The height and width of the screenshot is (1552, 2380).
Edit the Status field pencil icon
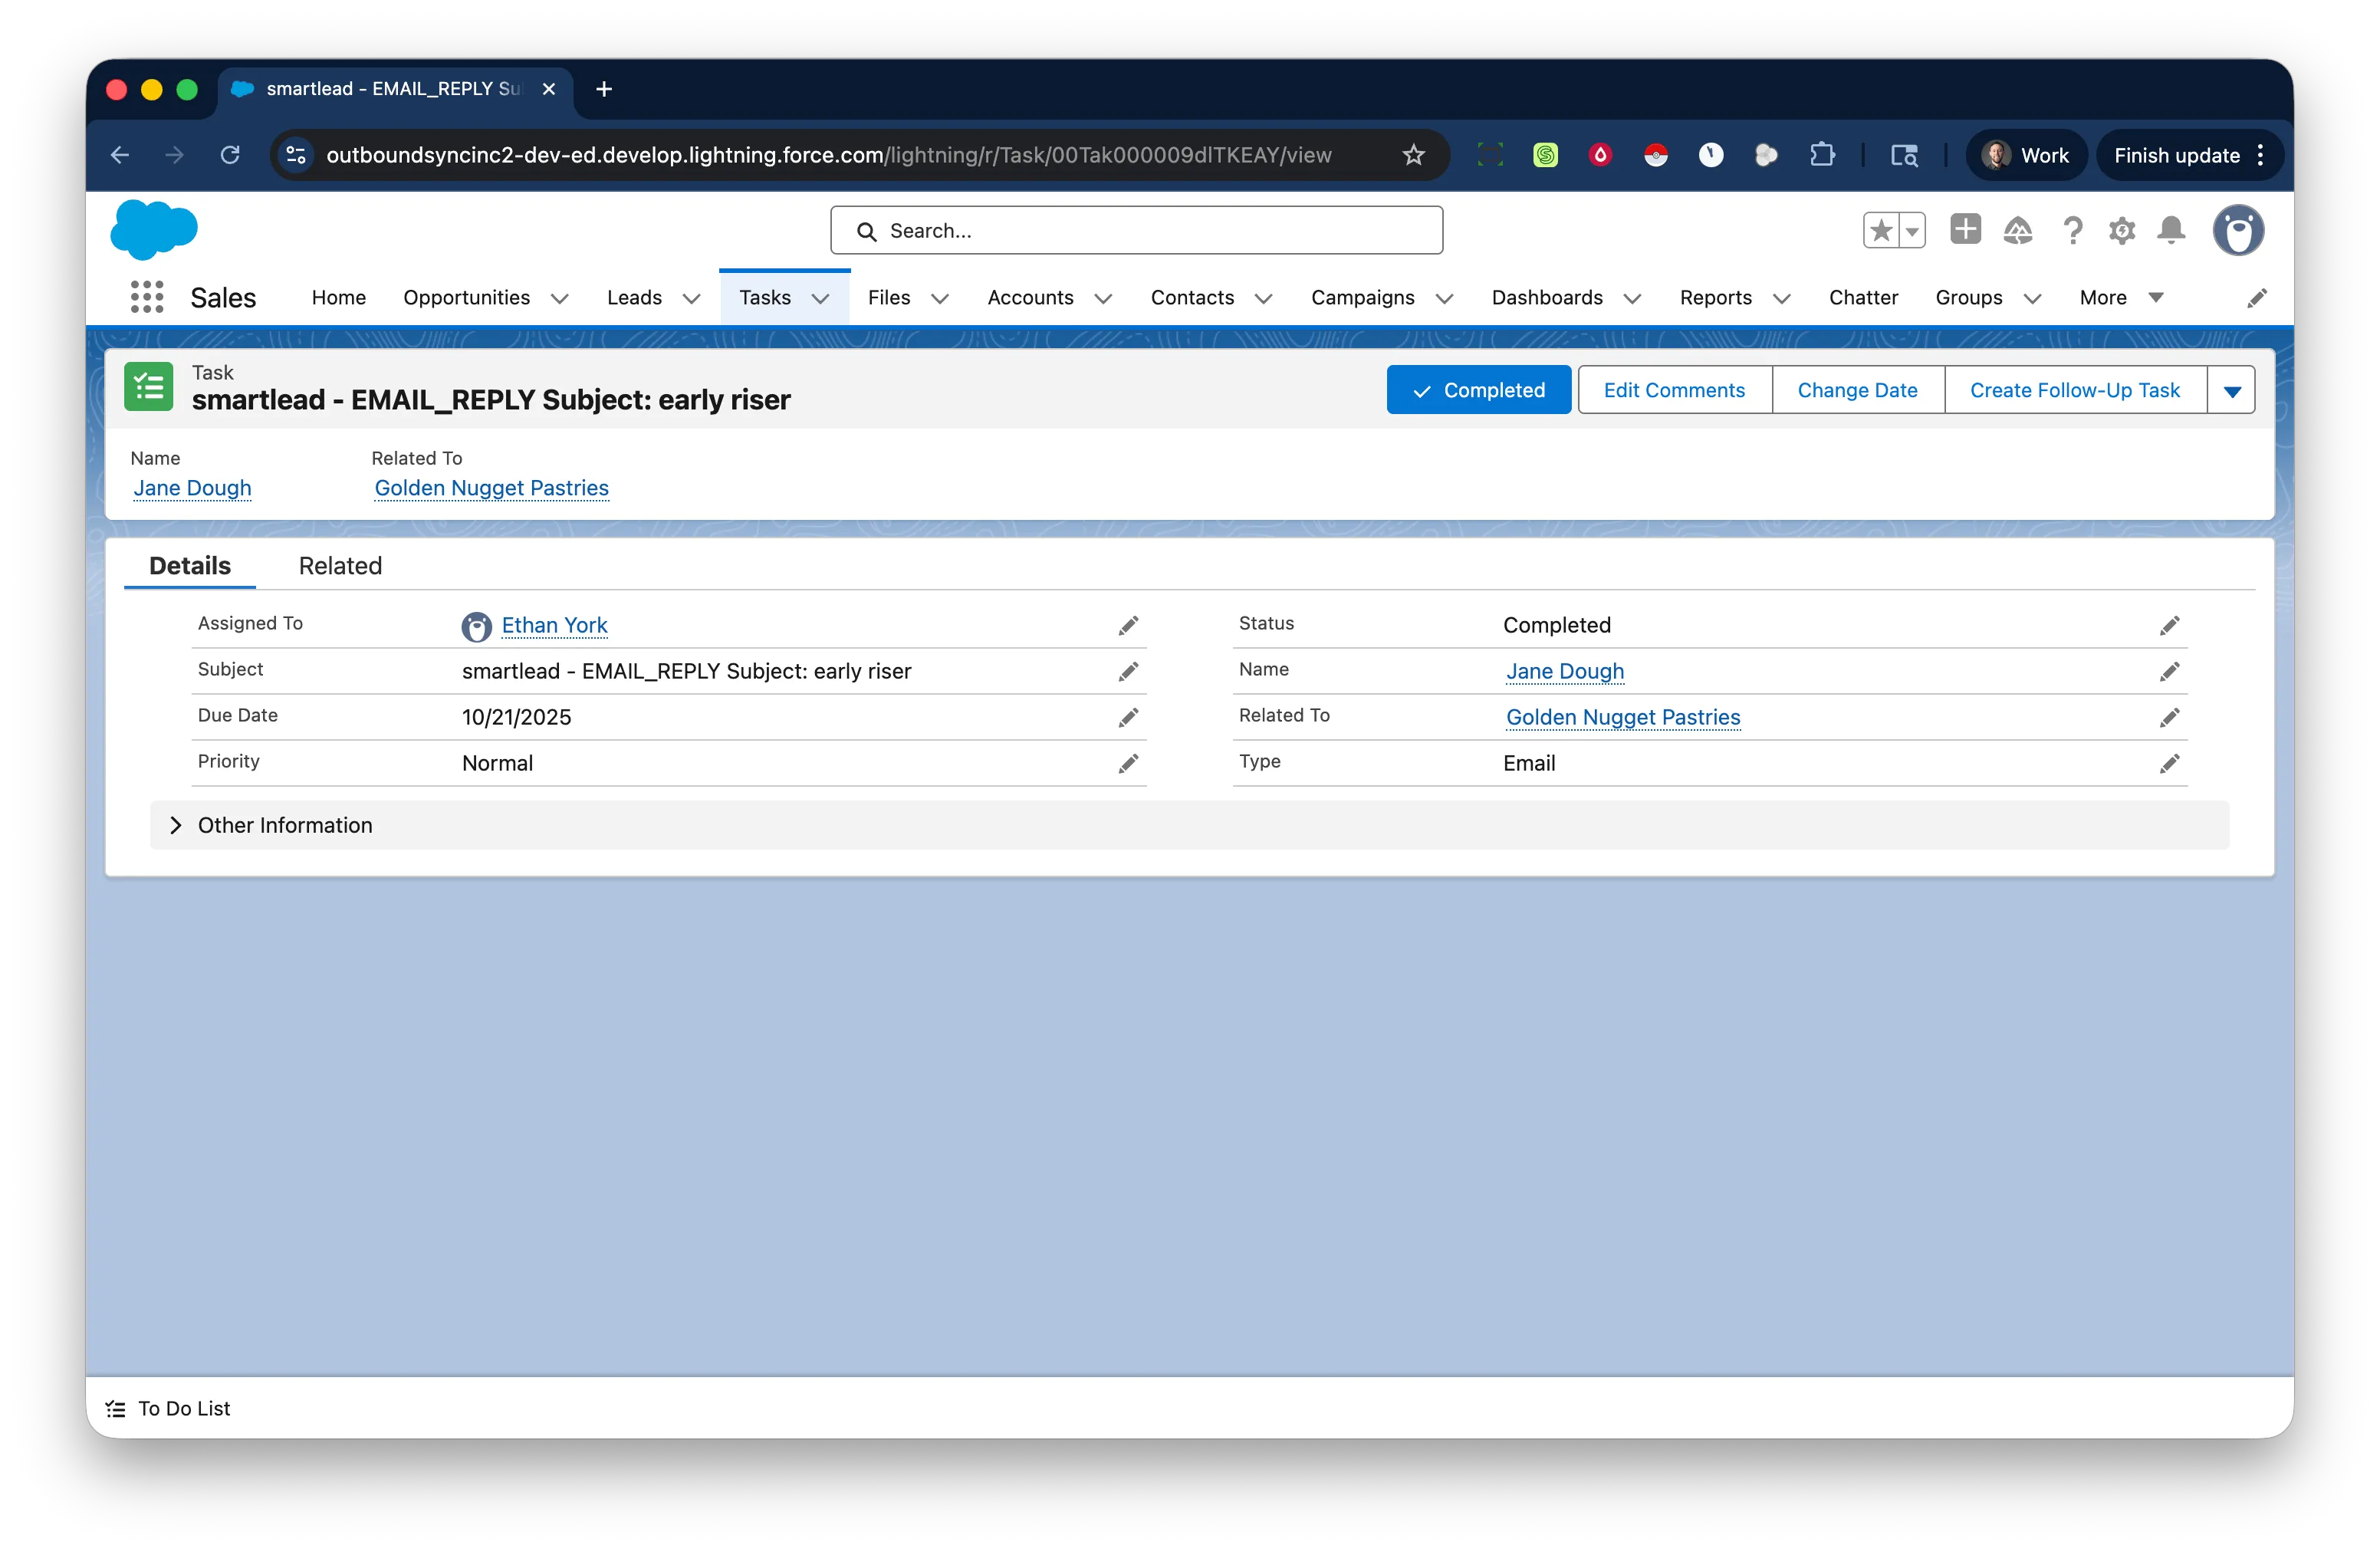(x=2170, y=625)
